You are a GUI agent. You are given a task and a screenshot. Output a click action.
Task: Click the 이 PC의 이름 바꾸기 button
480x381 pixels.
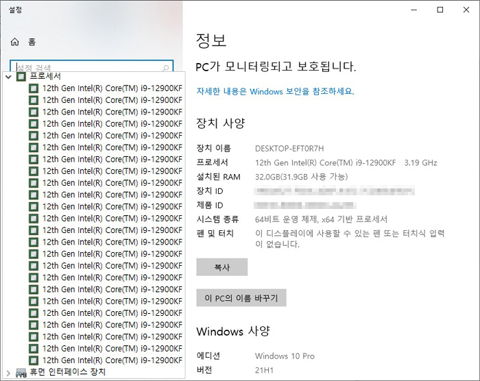point(241,298)
